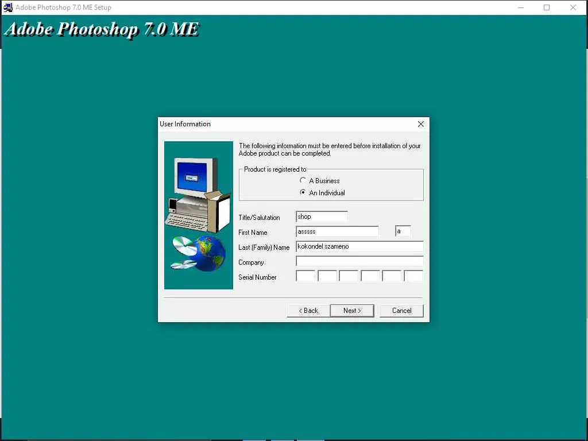The height and width of the screenshot is (441, 588).
Task: Click the Last (Family) Name field
Action: 359,246
